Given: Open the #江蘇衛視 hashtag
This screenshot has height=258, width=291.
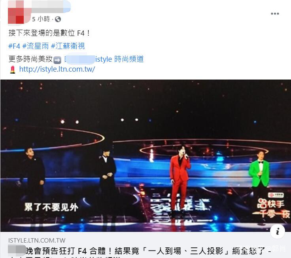Looking at the screenshot, I should [x=68, y=46].
